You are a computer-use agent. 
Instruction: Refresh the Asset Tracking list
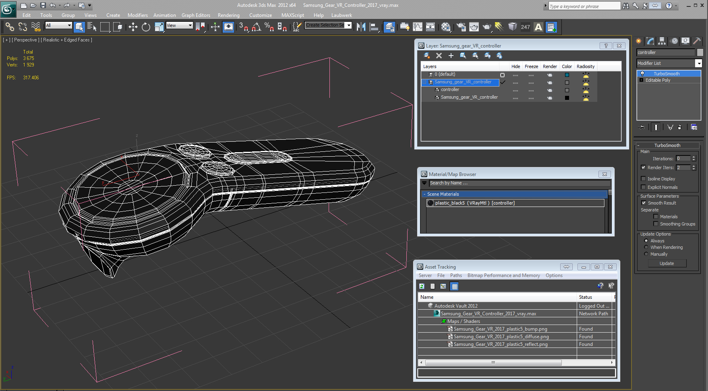click(422, 286)
